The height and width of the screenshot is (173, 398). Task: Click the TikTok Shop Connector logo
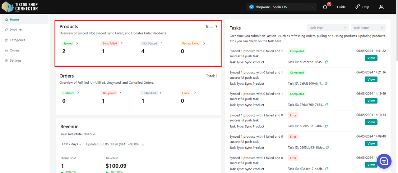(x=20, y=7)
